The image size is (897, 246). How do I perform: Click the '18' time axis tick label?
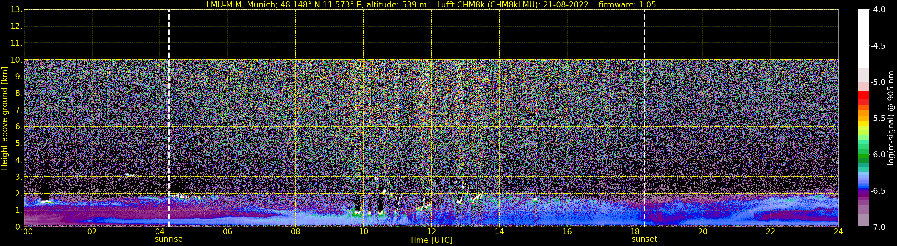click(x=635, y=232)
